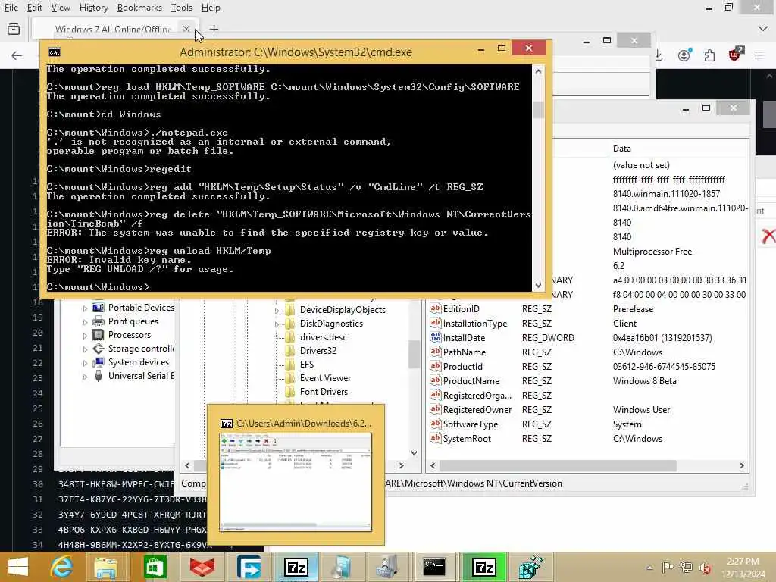Expand DiskDiagnostics registry key
Viewport: 776px width, 582px height.
coord(277,324)
